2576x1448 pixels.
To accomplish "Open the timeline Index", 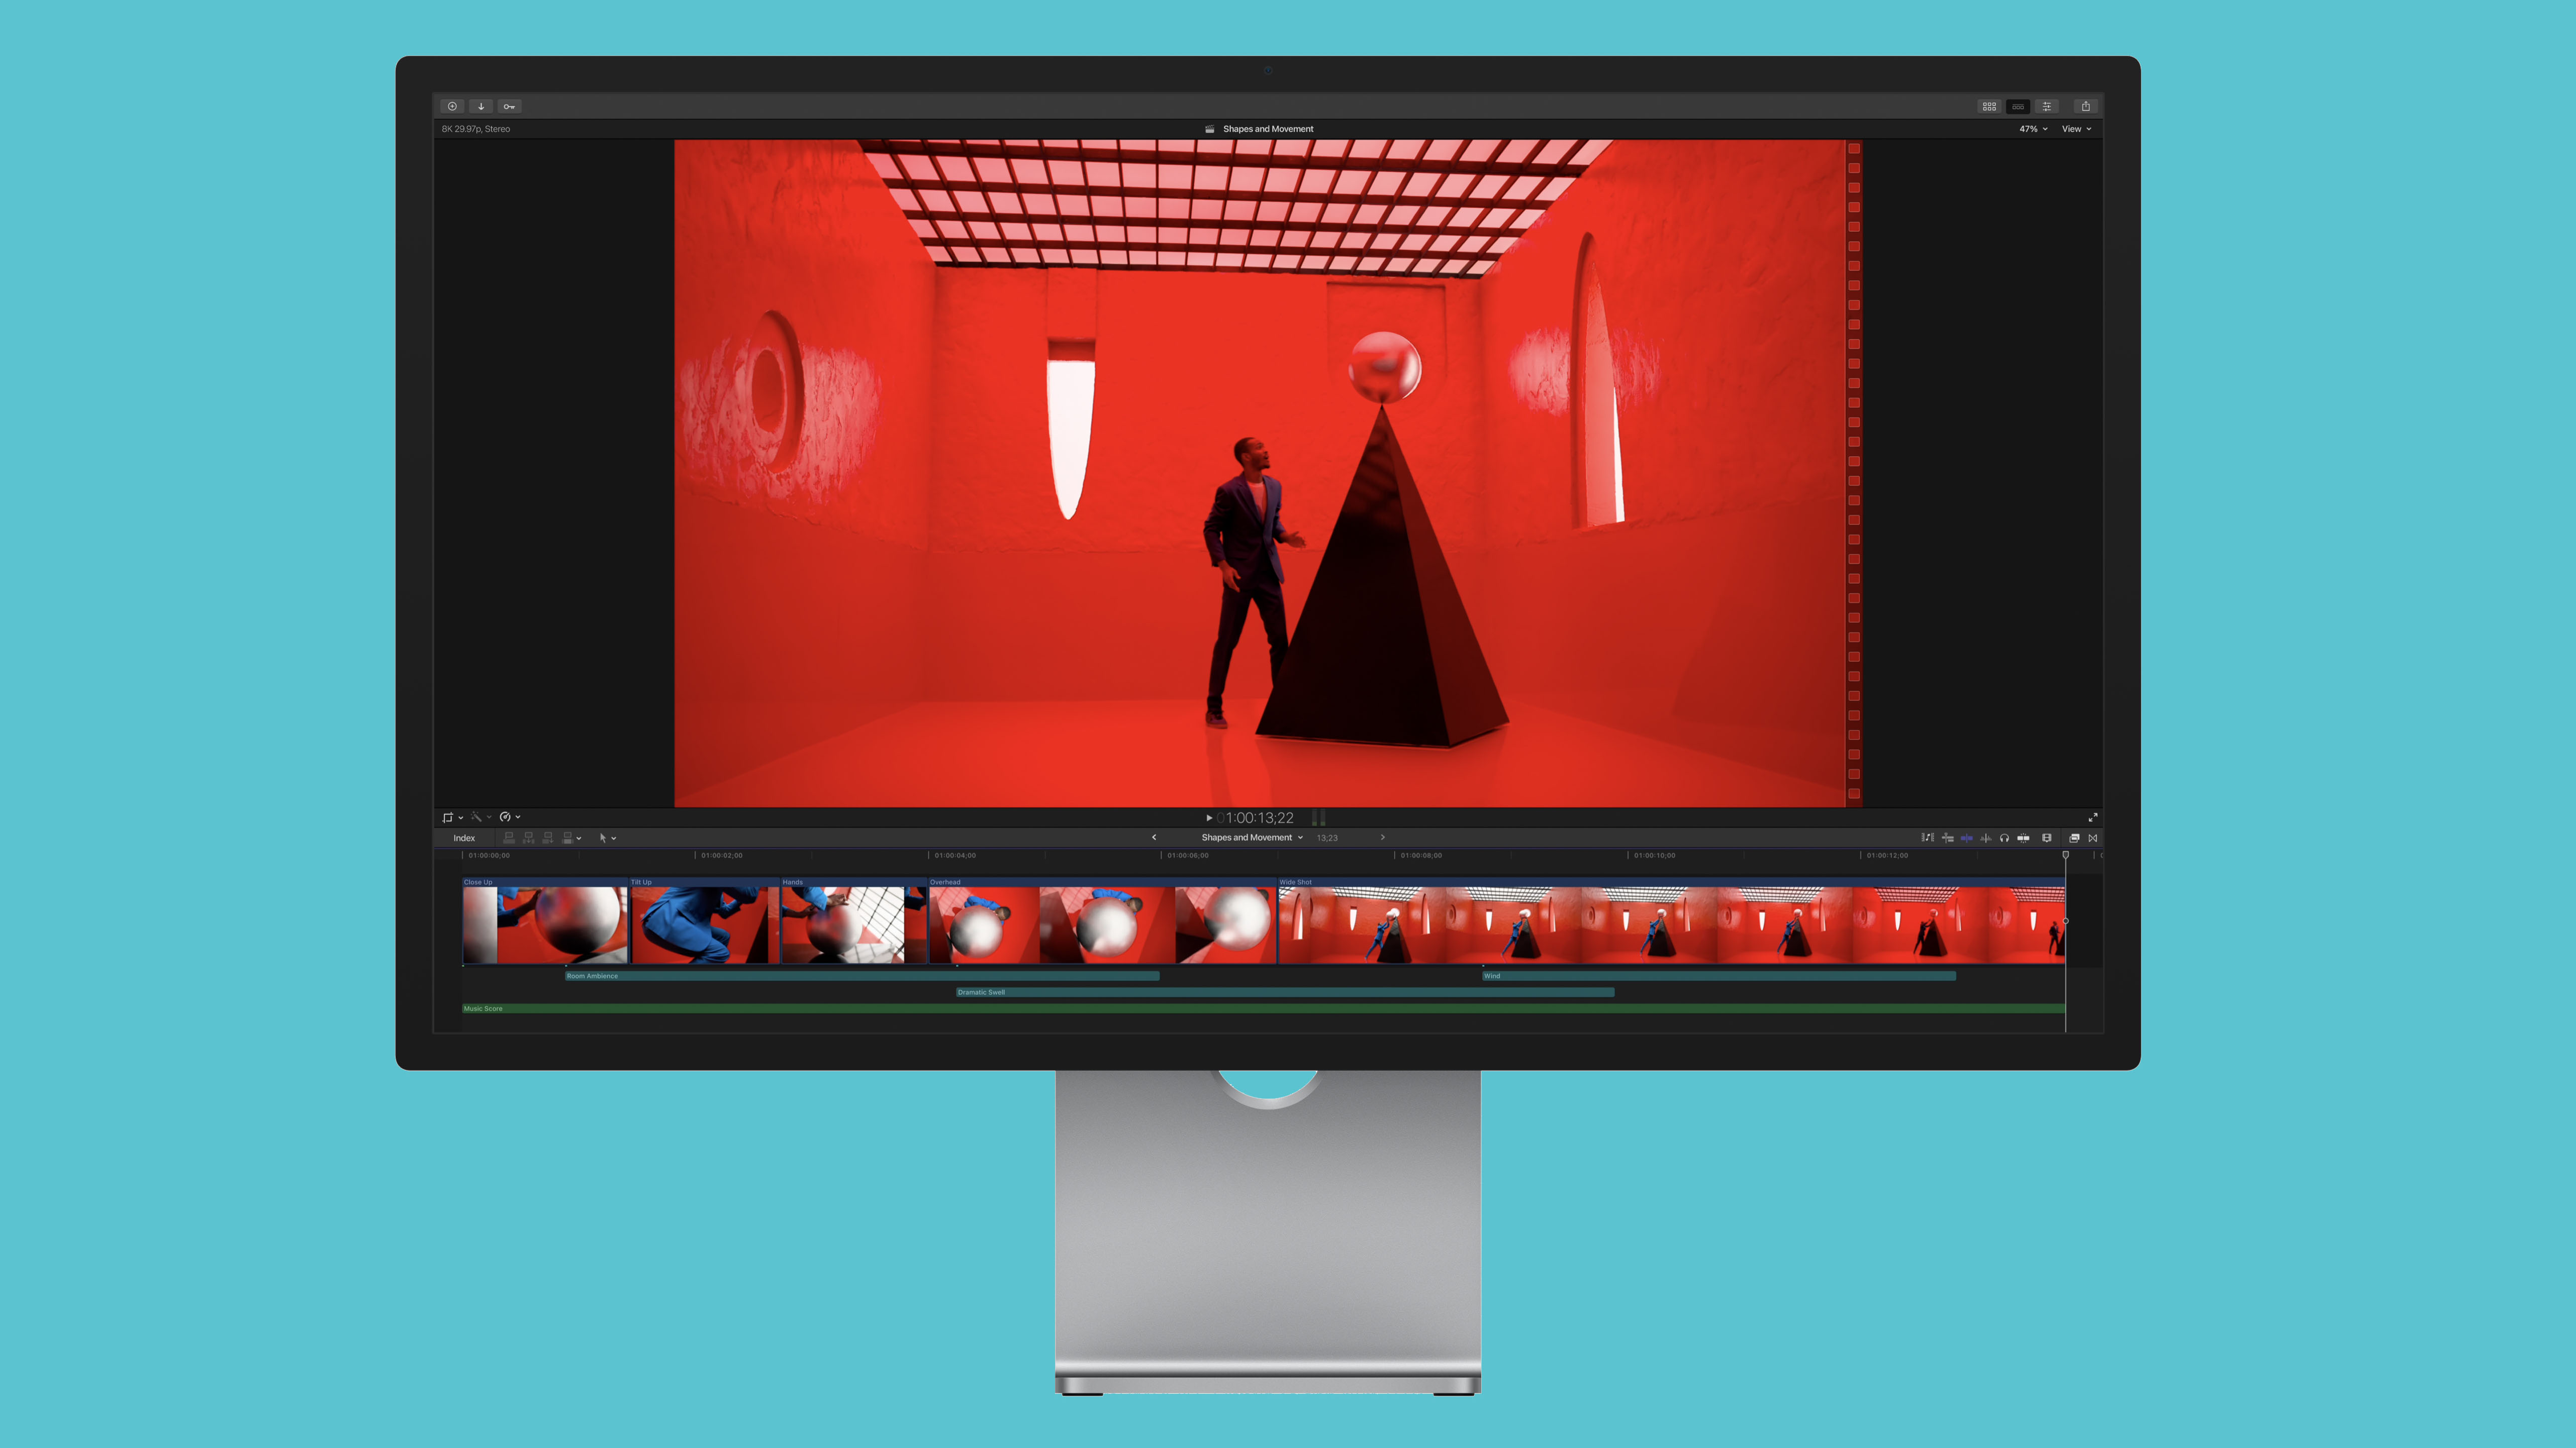I will pyautogui.click(x=463, y=838).
